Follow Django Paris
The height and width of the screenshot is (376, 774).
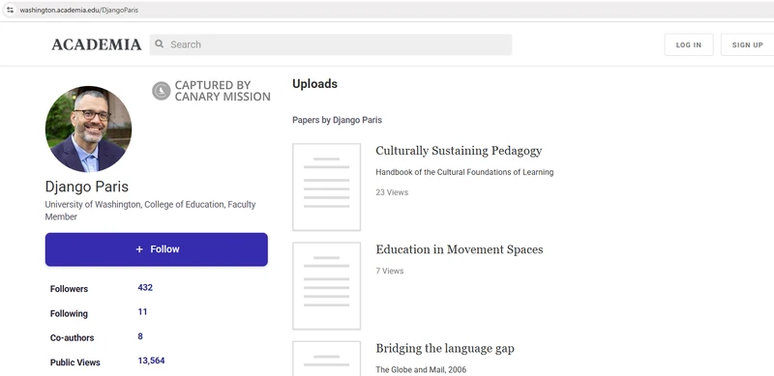pos(157,249)
